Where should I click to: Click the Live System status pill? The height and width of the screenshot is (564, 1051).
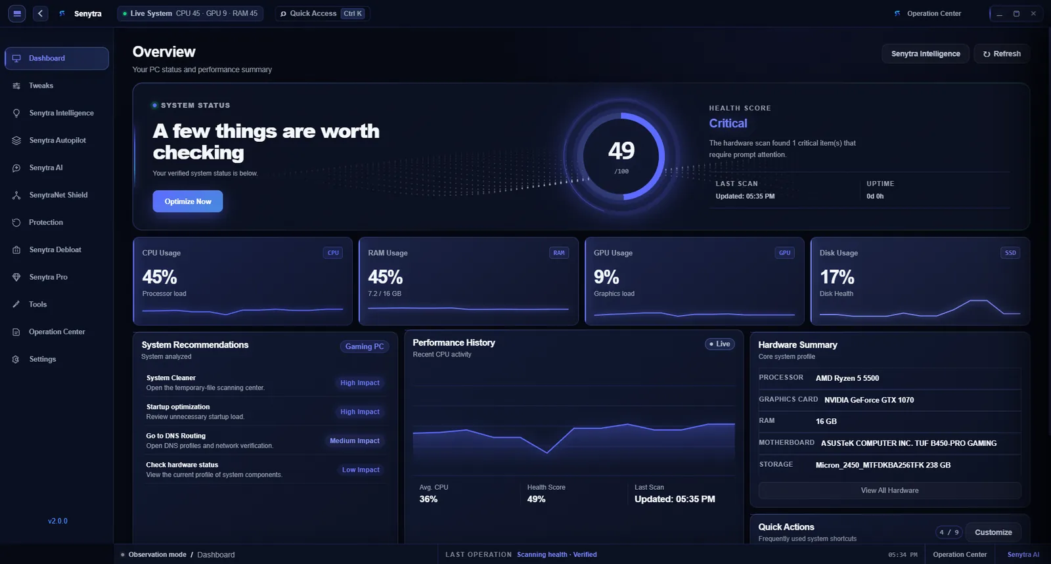click(x=190, y=13)
